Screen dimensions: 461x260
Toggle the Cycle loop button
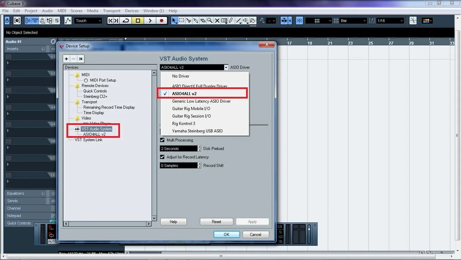click(x=126, y=21)
